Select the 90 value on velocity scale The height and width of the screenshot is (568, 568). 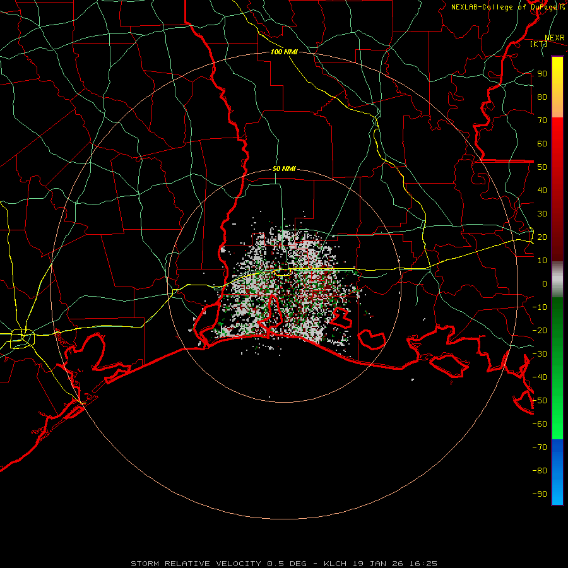[x=542, y=74]
